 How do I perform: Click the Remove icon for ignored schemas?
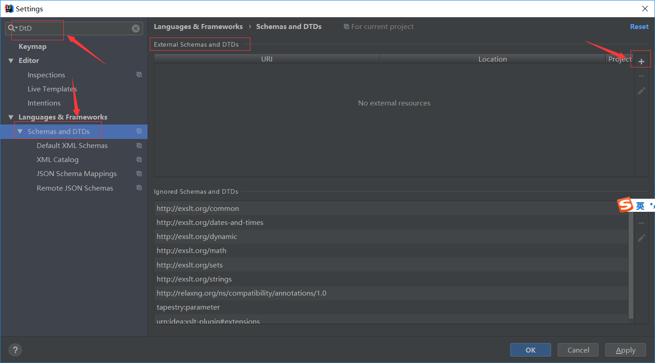point(641,223)
